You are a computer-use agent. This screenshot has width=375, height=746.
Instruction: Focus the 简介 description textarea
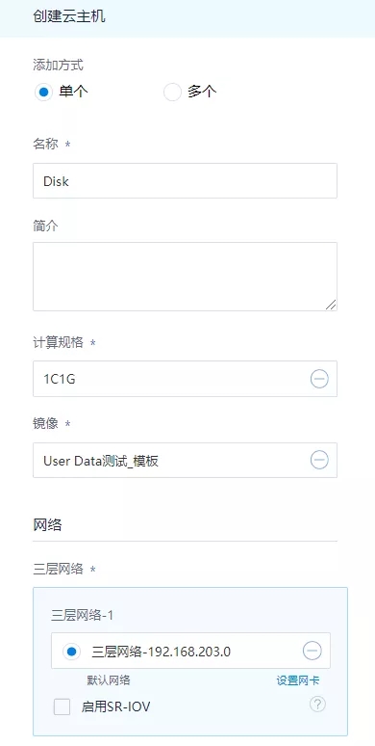[x=185, y=277]
